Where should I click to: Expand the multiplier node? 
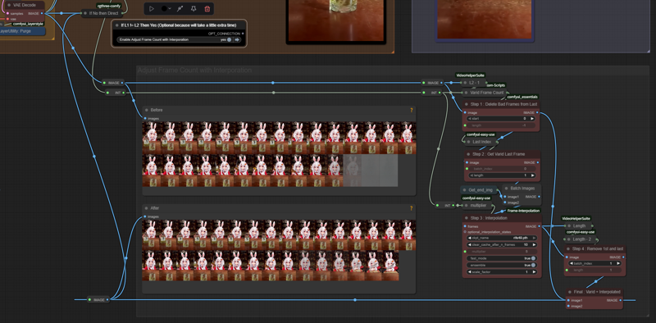(466, 206)
